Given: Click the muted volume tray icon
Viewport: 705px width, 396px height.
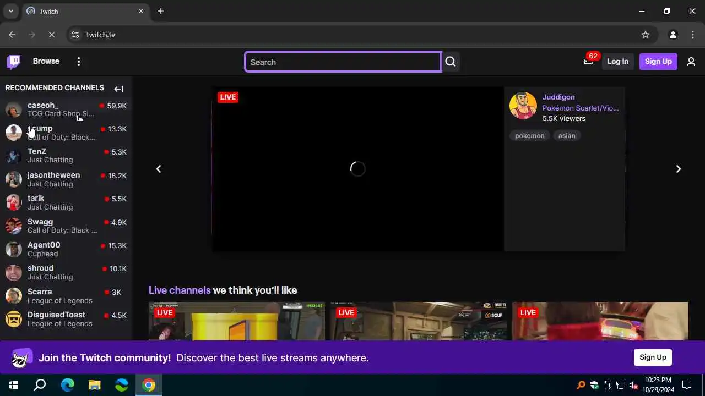Looking at the screenshot, I should click(634, 385).
